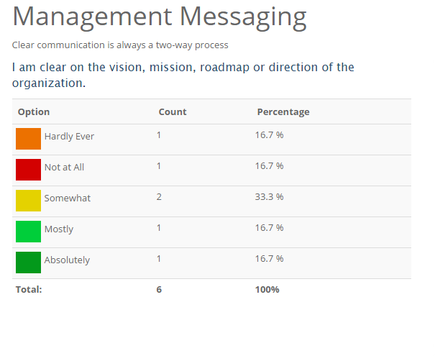Click the dark green Absolutely swatch
Screen dimensions: 435x356
28,262
